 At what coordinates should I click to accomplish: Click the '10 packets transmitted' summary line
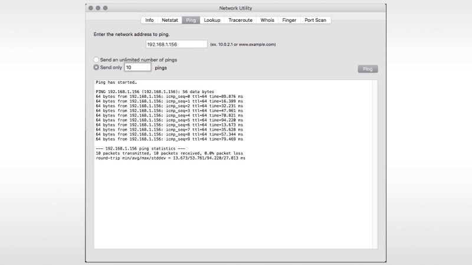point(169,153)
